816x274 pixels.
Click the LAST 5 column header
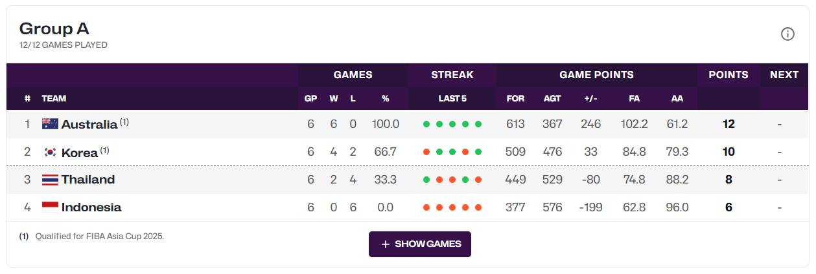click(x=452, y=99)
